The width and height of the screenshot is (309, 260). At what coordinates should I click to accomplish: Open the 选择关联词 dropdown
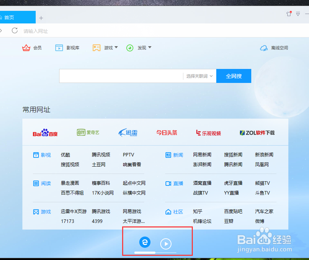click(199, 76)
